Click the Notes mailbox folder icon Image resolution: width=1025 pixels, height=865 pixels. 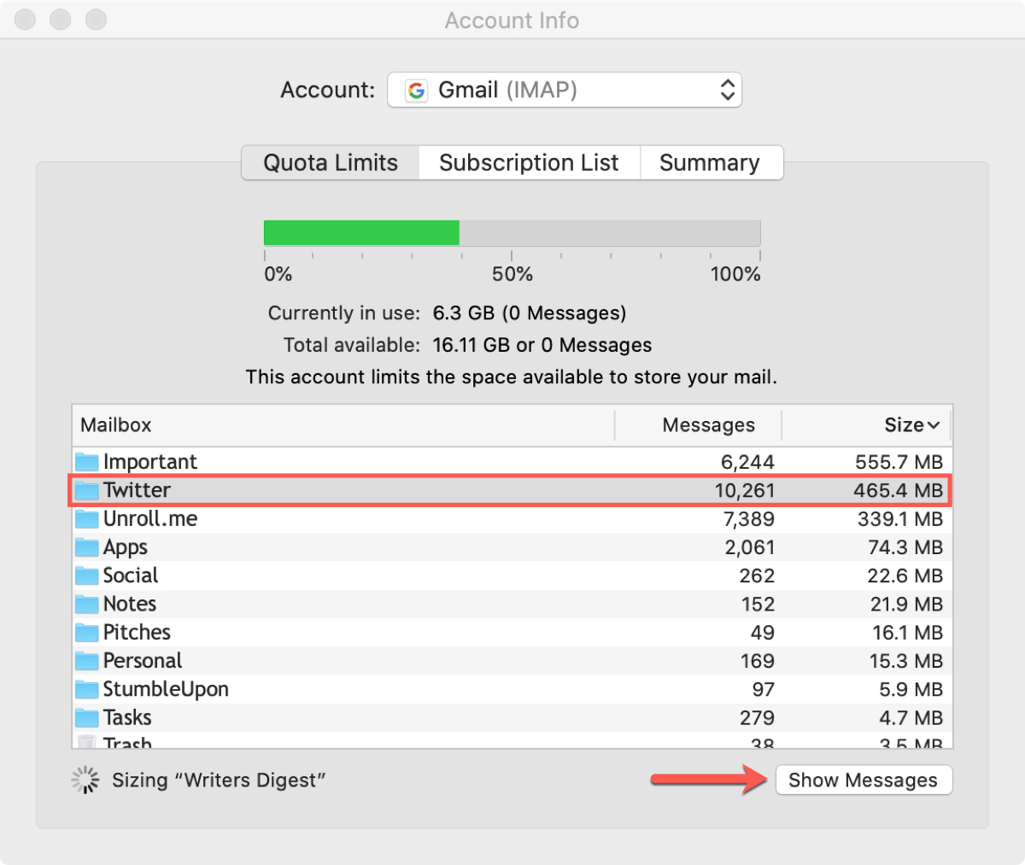pos(86,604)
